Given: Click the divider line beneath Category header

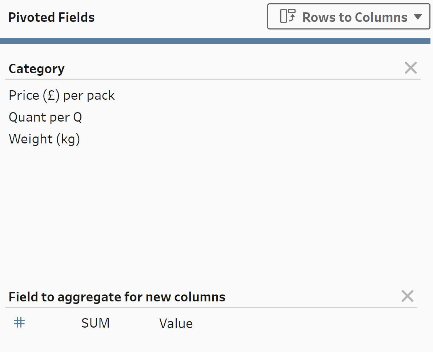Looking at the screenshot, I should (213, 79).
